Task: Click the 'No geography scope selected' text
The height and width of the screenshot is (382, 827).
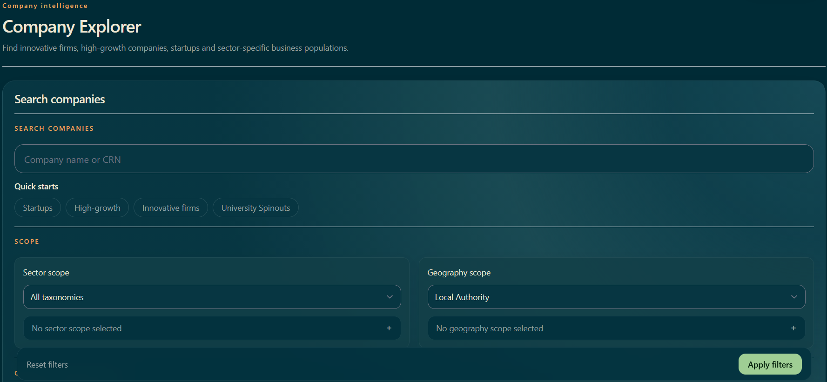Action: [x=490, y=328]
